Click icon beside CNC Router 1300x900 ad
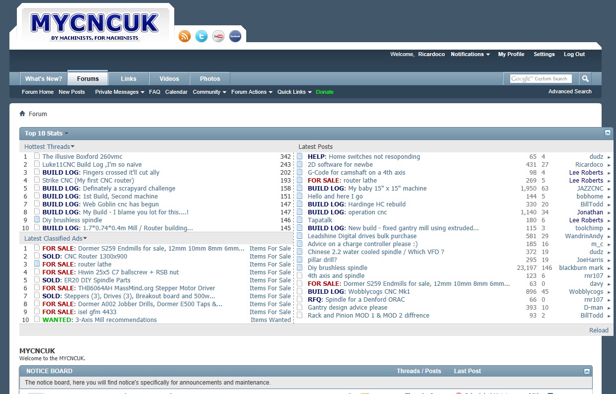 37,256
